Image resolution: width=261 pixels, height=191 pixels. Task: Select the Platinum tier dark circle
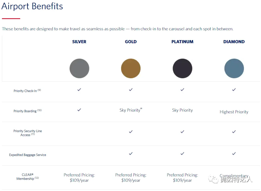183,68
